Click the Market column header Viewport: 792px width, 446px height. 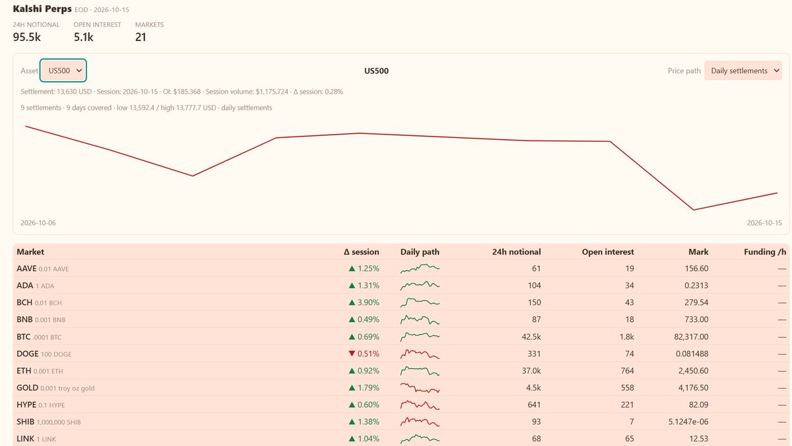click(x=30, y=252)
